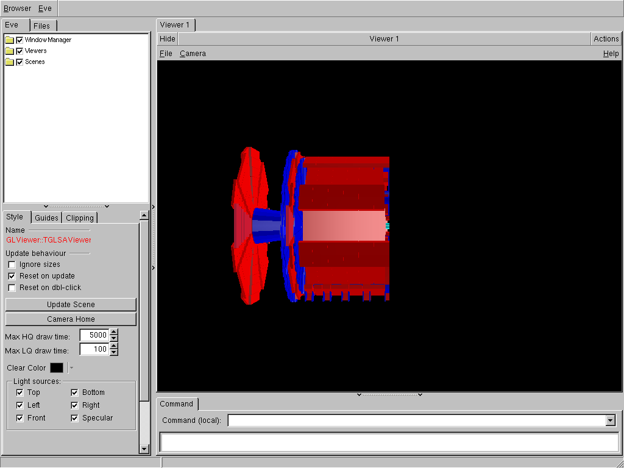624x468 pixels.
Task: Click the black Clear Color swatch
Action: (57, 367)
